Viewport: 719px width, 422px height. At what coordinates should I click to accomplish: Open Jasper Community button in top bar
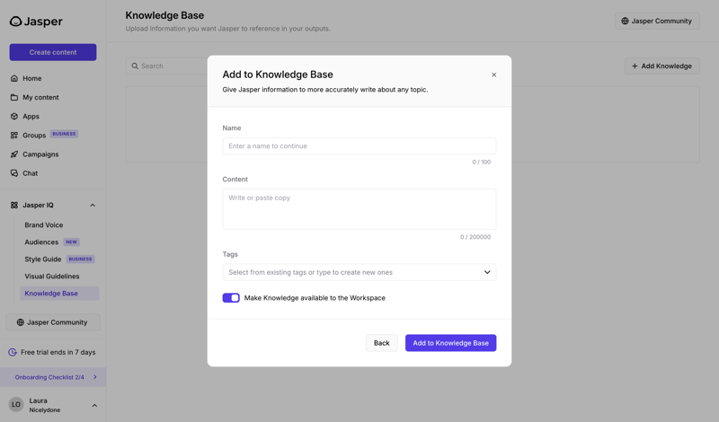(x=657, y=21)
